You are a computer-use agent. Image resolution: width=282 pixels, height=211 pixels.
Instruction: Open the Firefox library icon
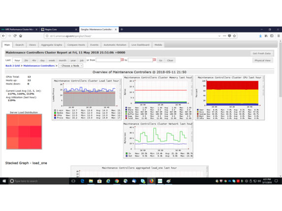[x=266, y=36]
